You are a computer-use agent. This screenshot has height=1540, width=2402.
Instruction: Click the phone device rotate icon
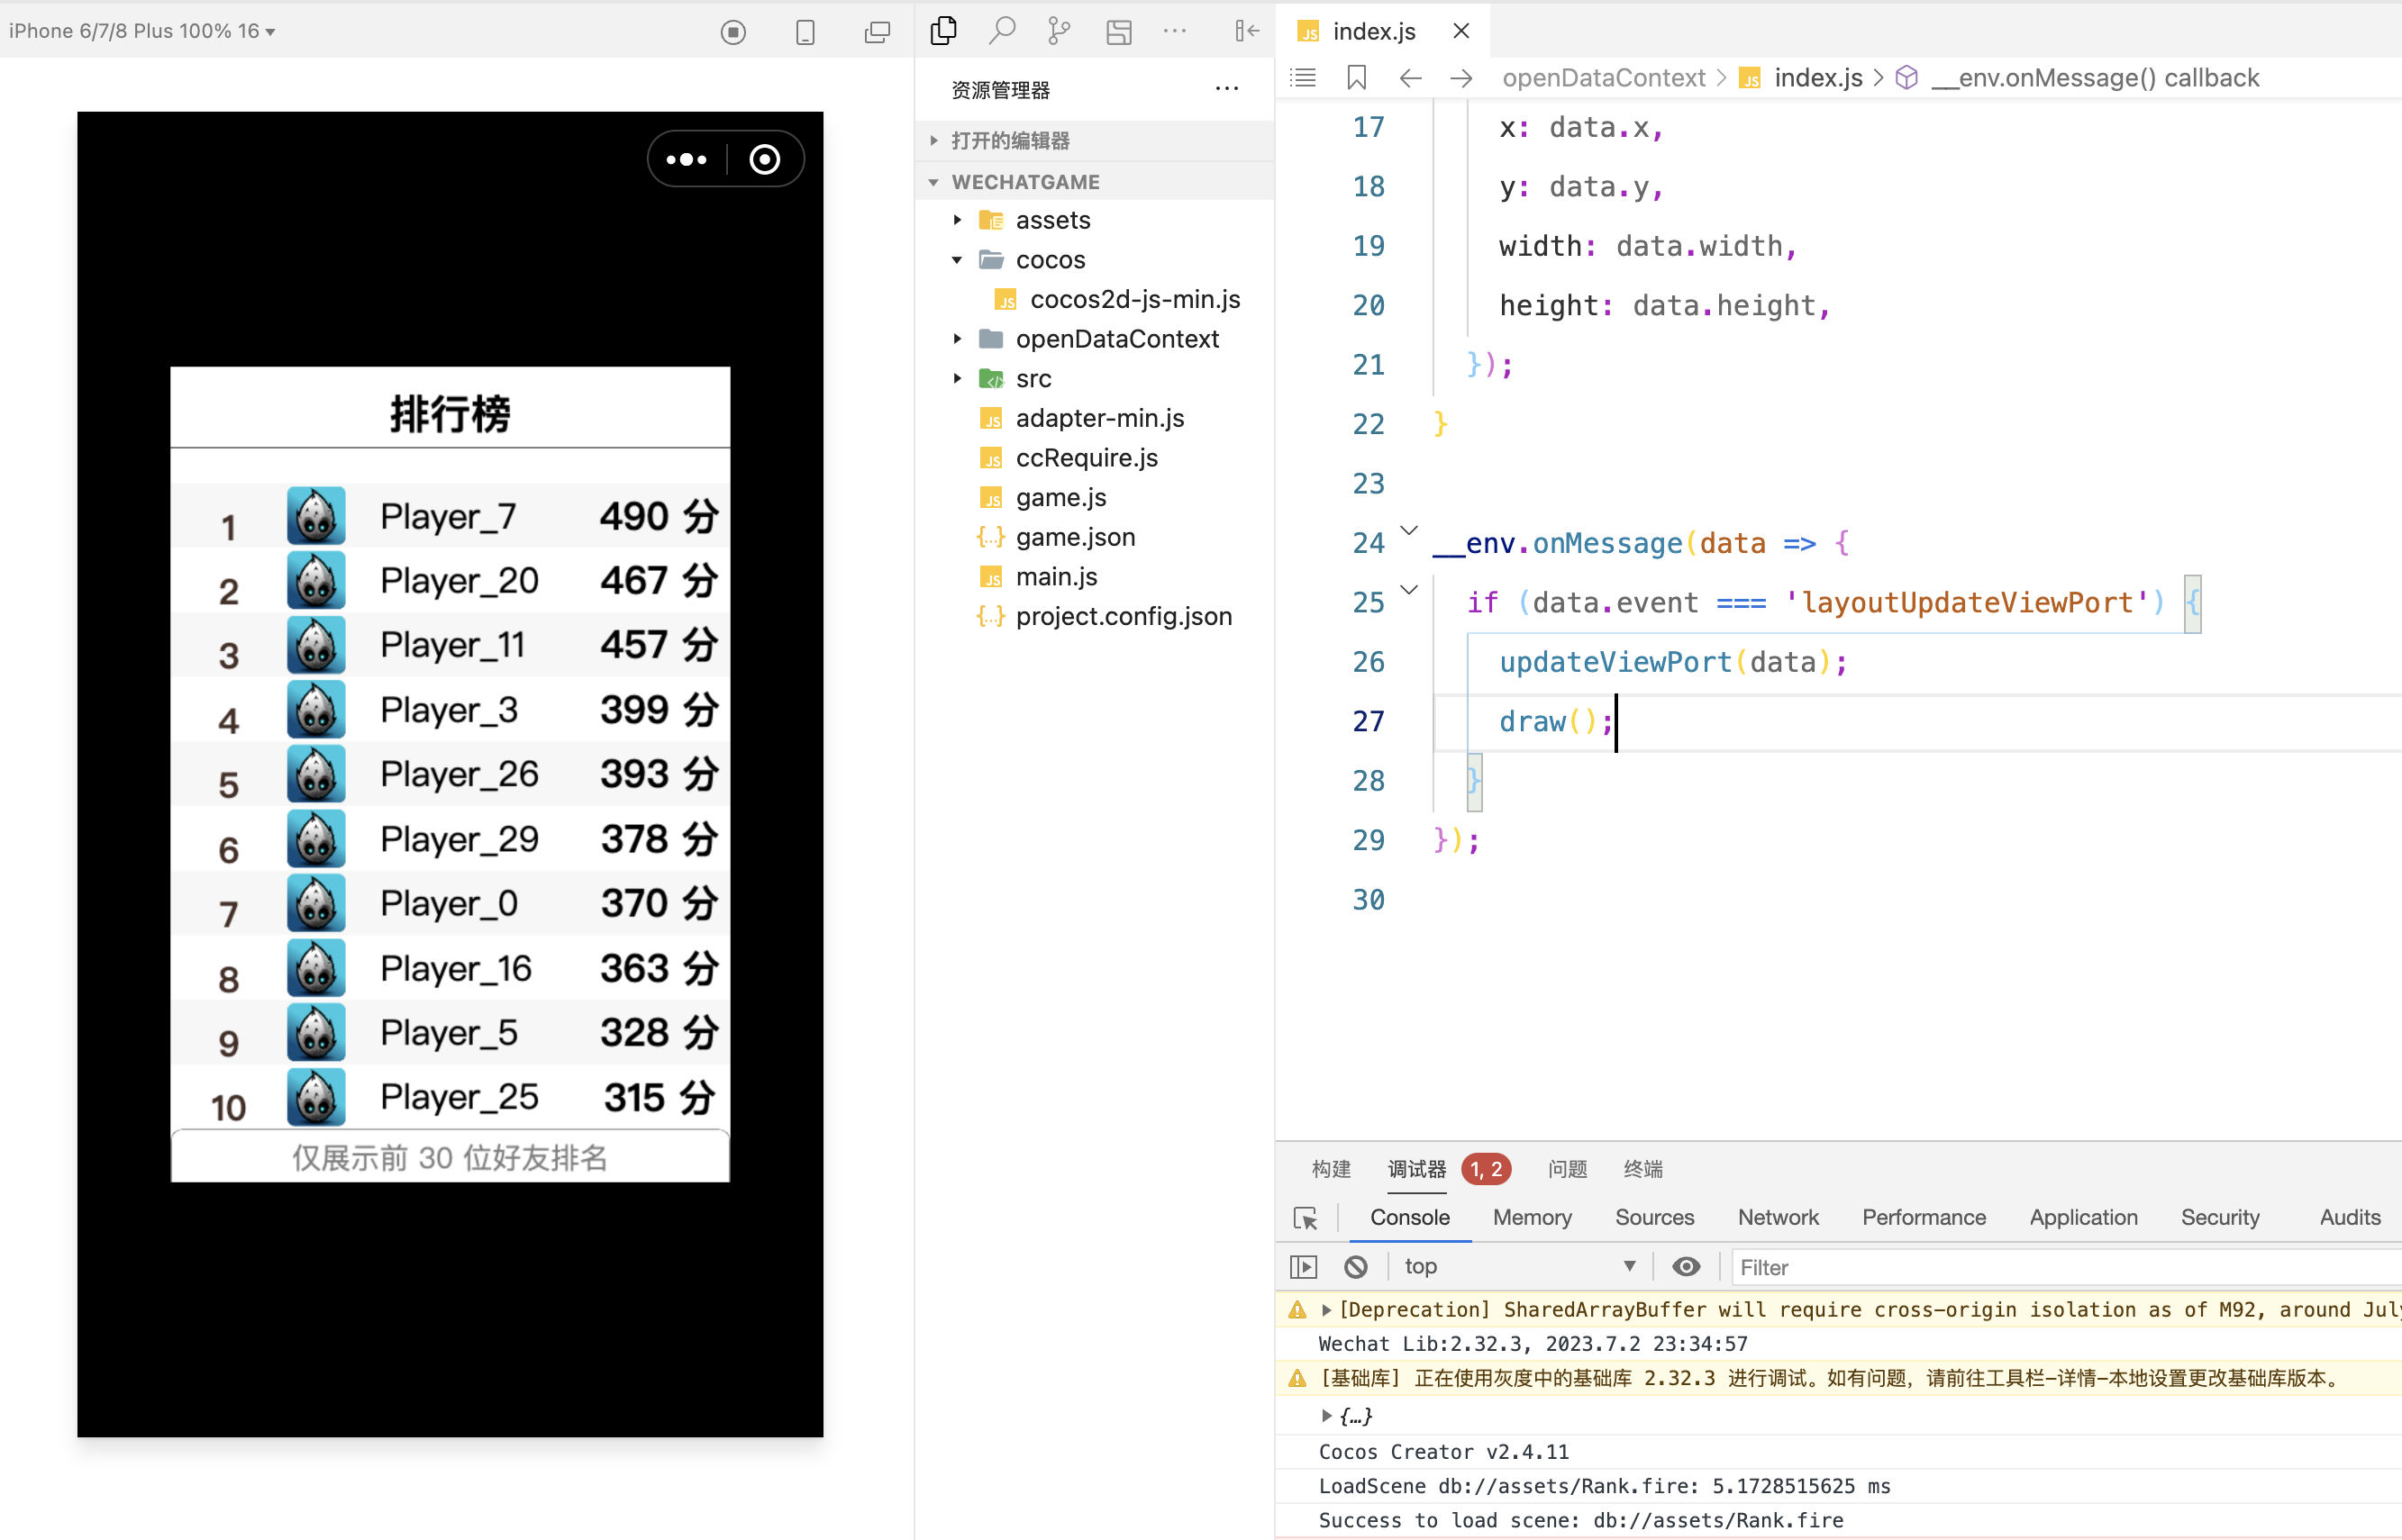[805, 32]
